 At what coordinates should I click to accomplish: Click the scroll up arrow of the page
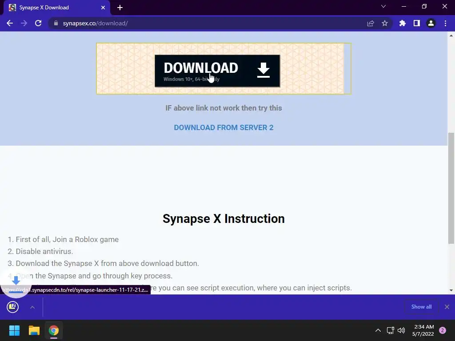click(x=451, y=36)
